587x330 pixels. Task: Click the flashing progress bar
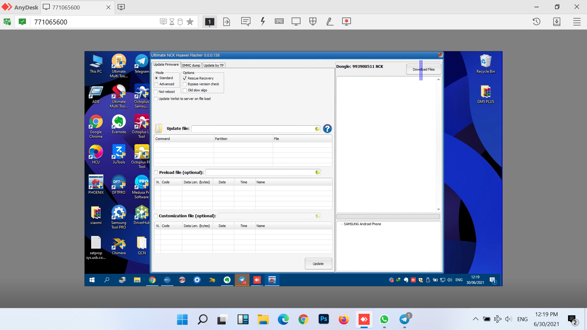coord(388,217)
